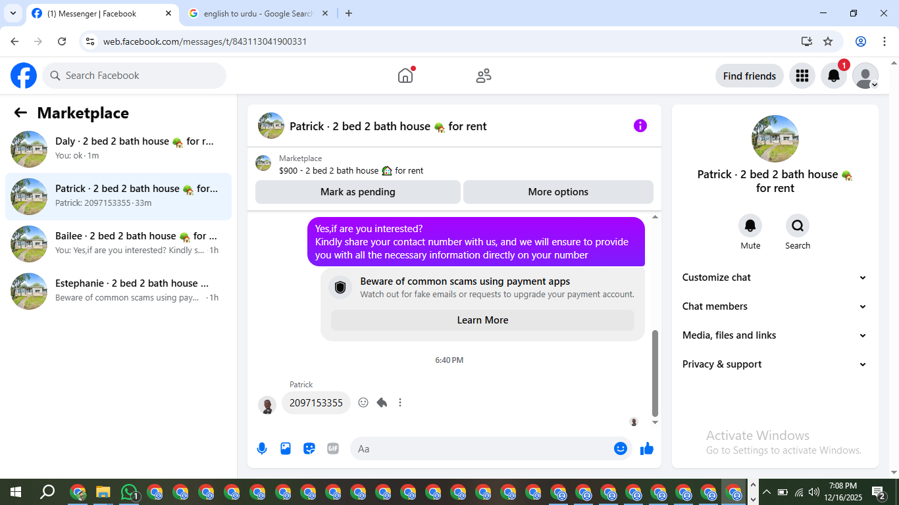Attach a file with the image icon
The image size is (899, 505).
286,448
